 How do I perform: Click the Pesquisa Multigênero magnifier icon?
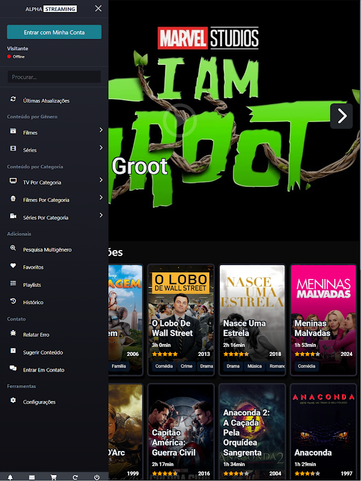13,248
